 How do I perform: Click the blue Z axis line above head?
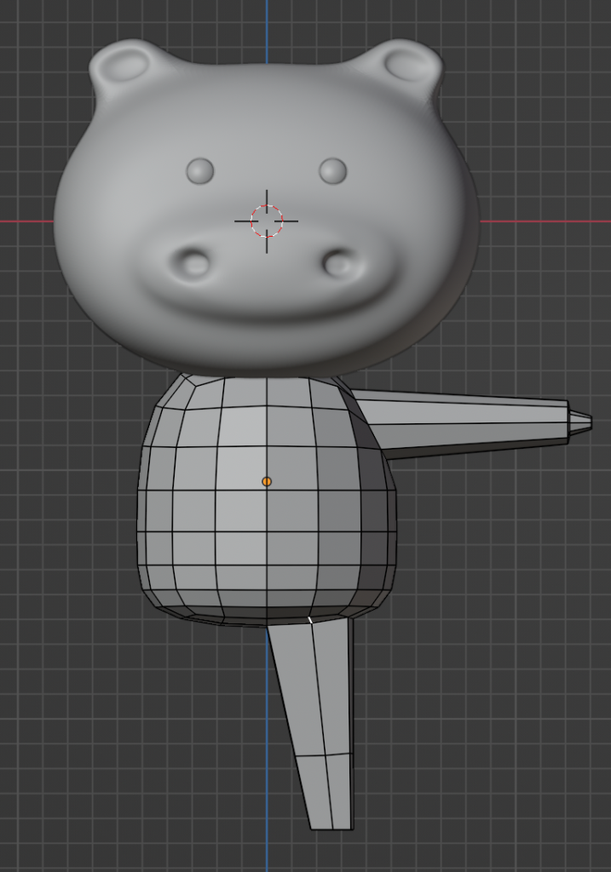(x=267, y=21)
